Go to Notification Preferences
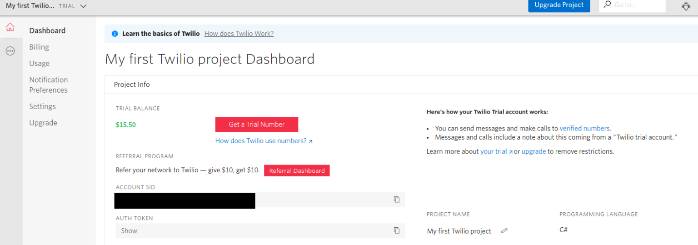Viewport: 698px width, 245px height. click(49, 85)
